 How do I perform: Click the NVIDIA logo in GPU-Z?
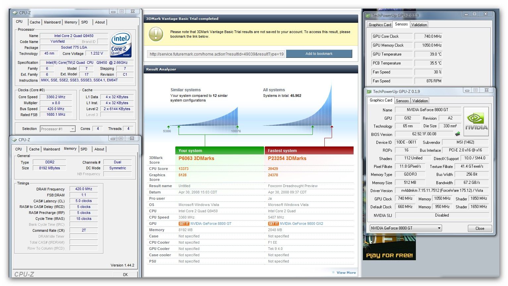476,121
